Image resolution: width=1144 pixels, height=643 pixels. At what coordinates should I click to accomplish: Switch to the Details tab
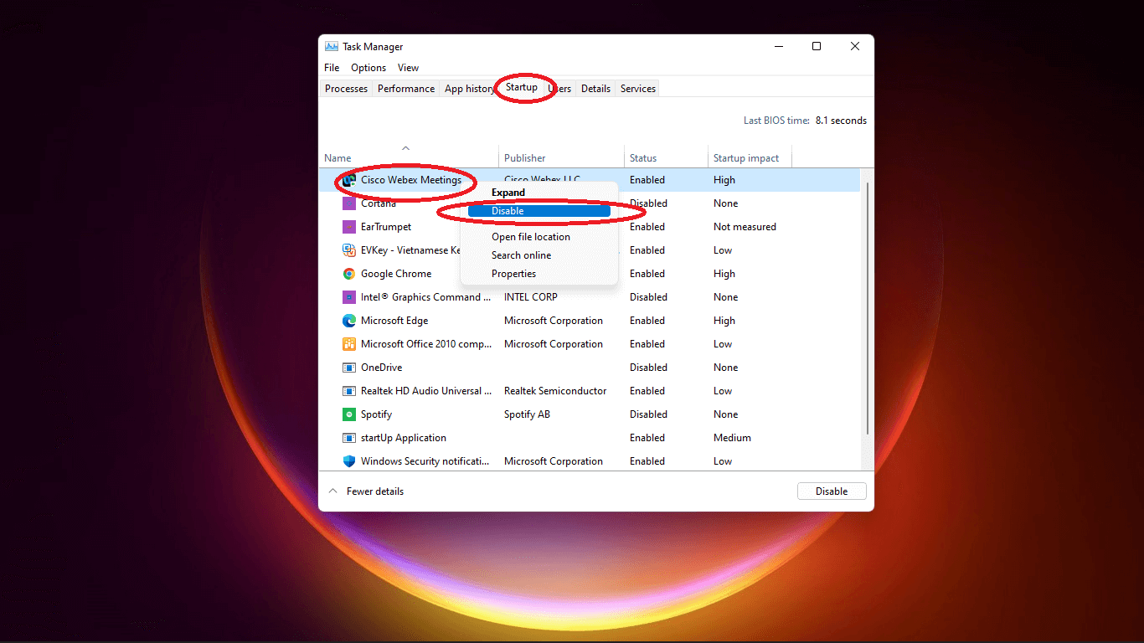click(x=595, y=89)
